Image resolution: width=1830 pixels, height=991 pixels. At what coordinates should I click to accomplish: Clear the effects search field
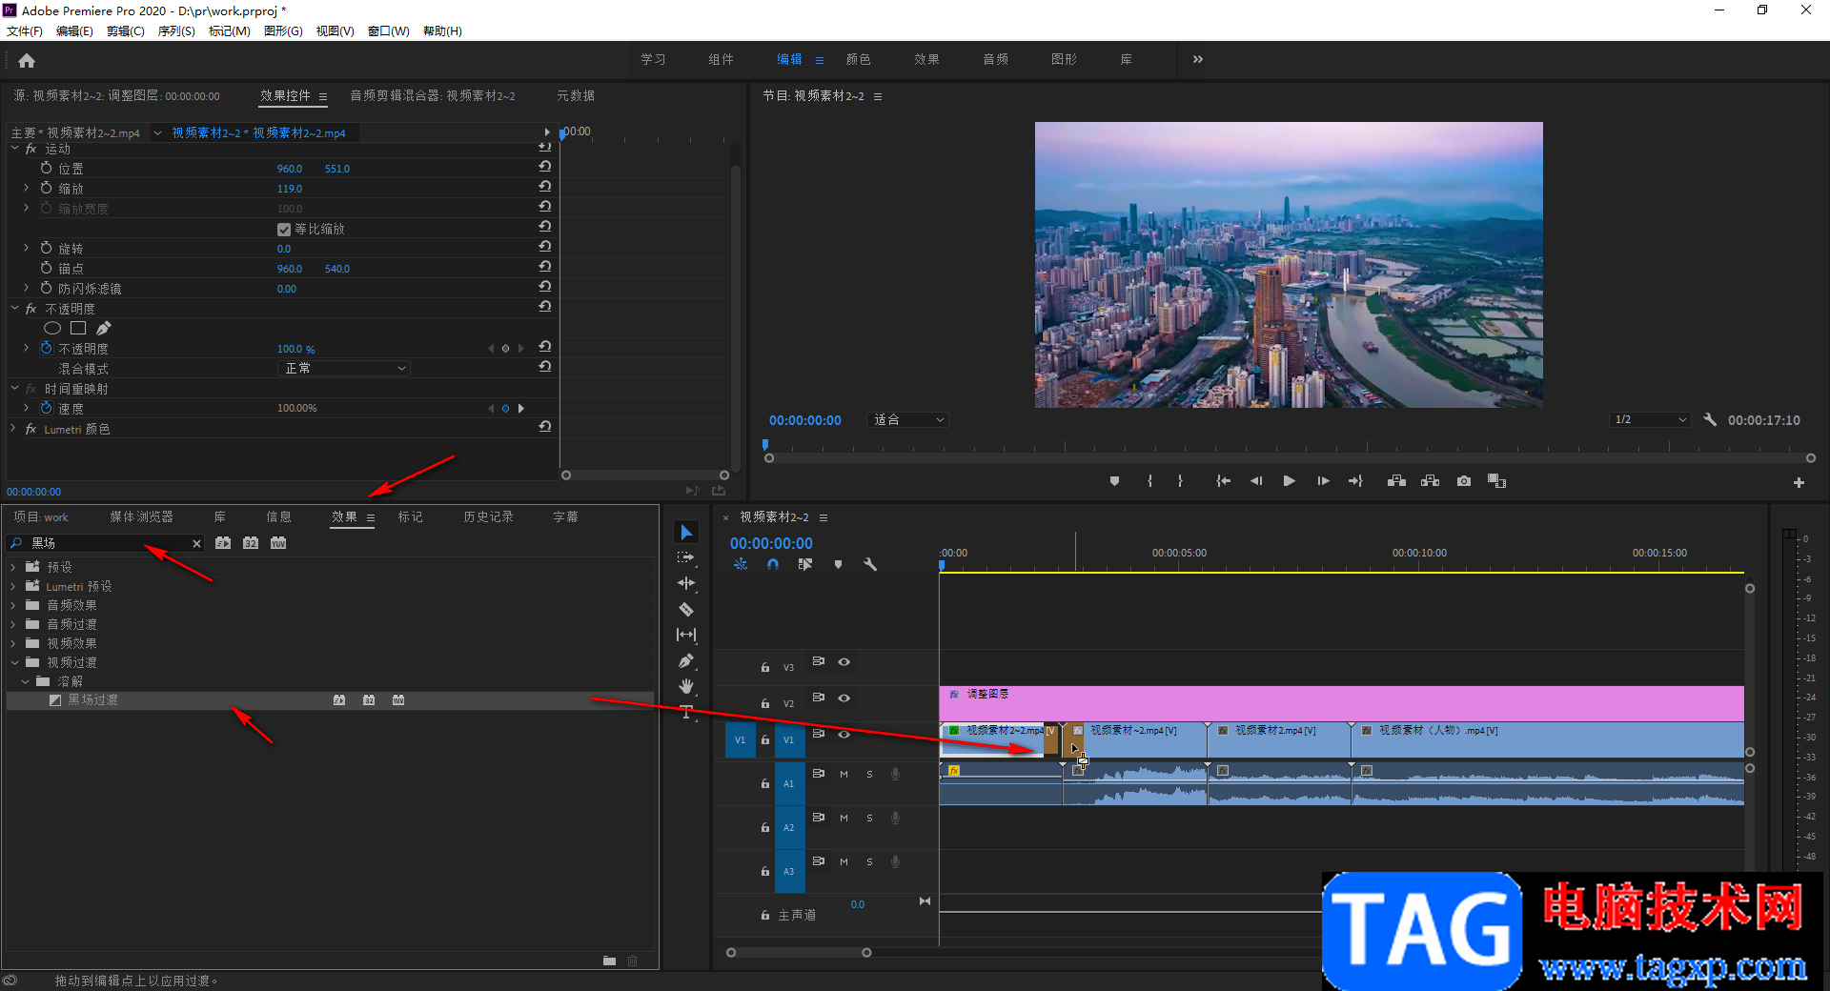coord(196,543)
